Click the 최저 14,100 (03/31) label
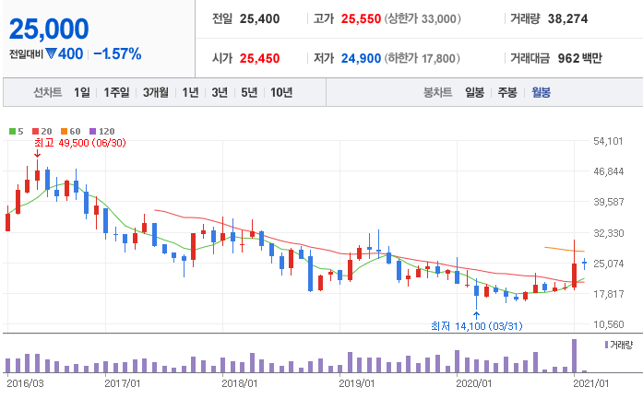The width and height of the screenshot is (643, 399). pos(477,326)
